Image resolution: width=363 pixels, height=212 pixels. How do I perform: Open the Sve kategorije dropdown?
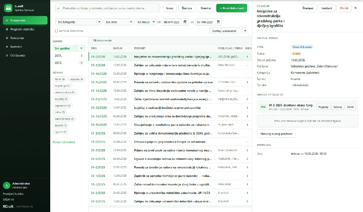point(78,22)
